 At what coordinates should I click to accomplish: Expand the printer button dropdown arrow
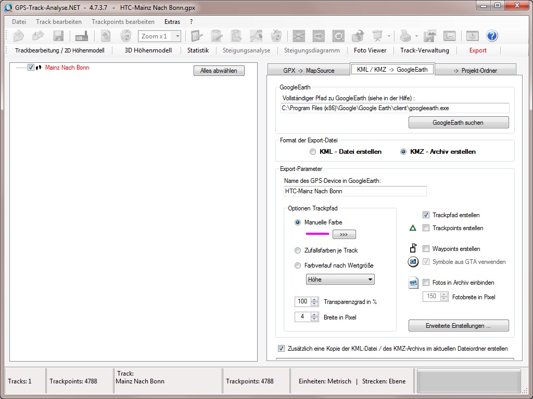[x=416, y=36]
